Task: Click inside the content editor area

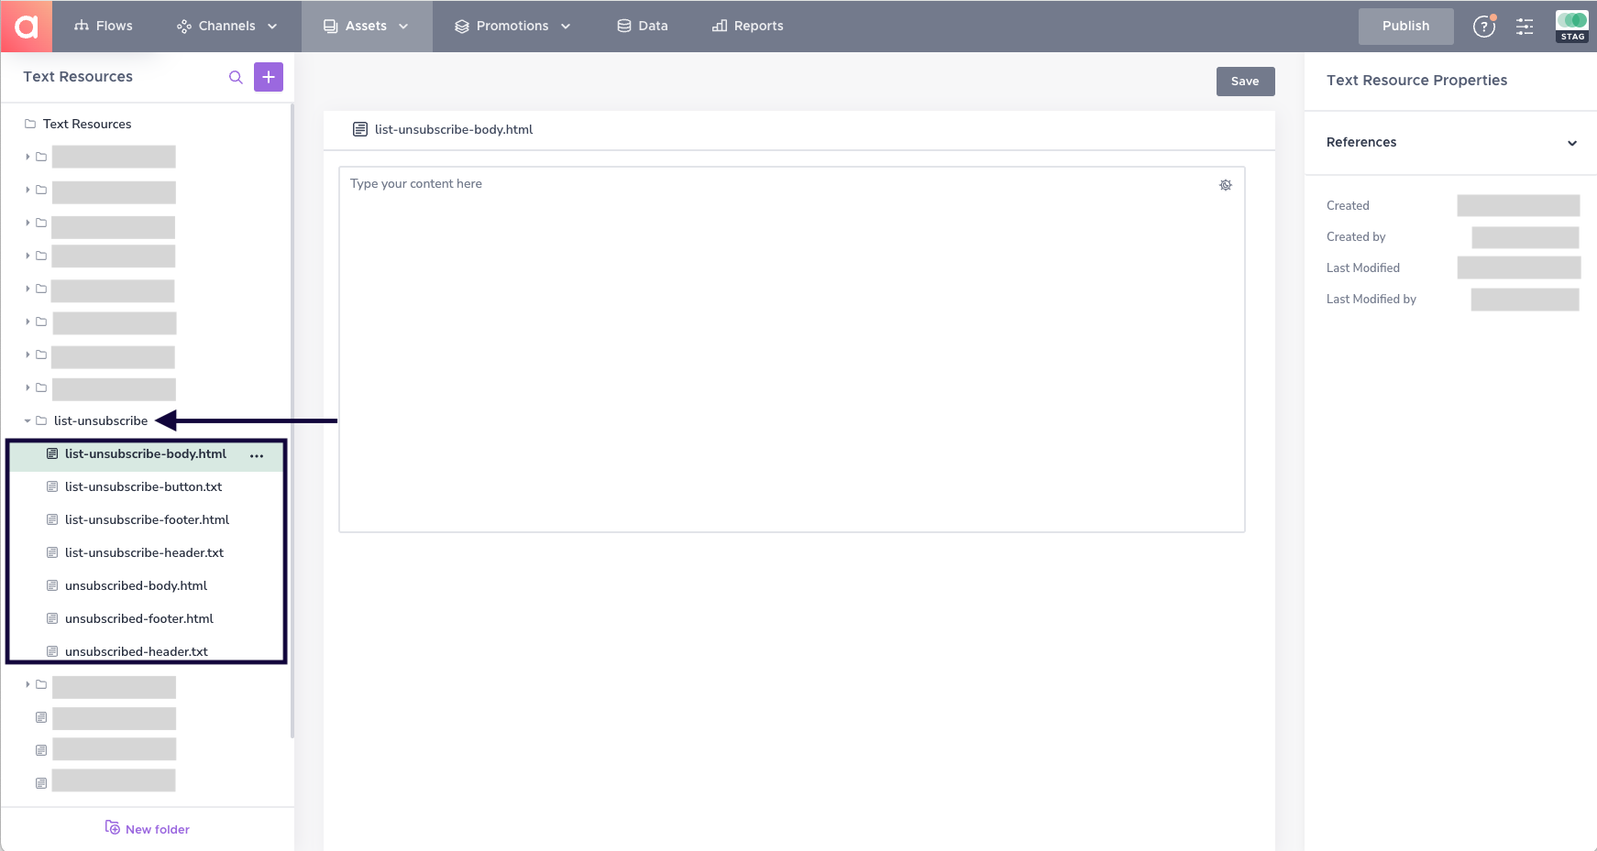Action: coord(792,349)
